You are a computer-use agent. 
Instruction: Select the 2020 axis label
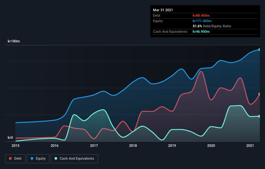pyautogui.click(x=211, y=146)
